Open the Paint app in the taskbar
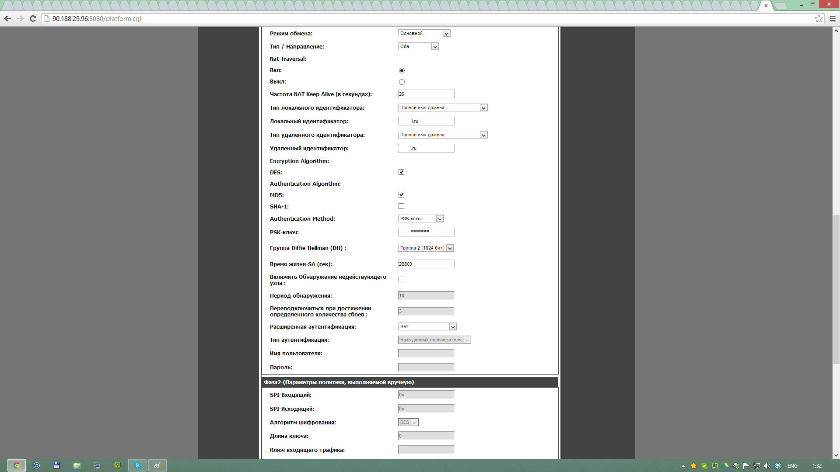 (x=157, y=465)
